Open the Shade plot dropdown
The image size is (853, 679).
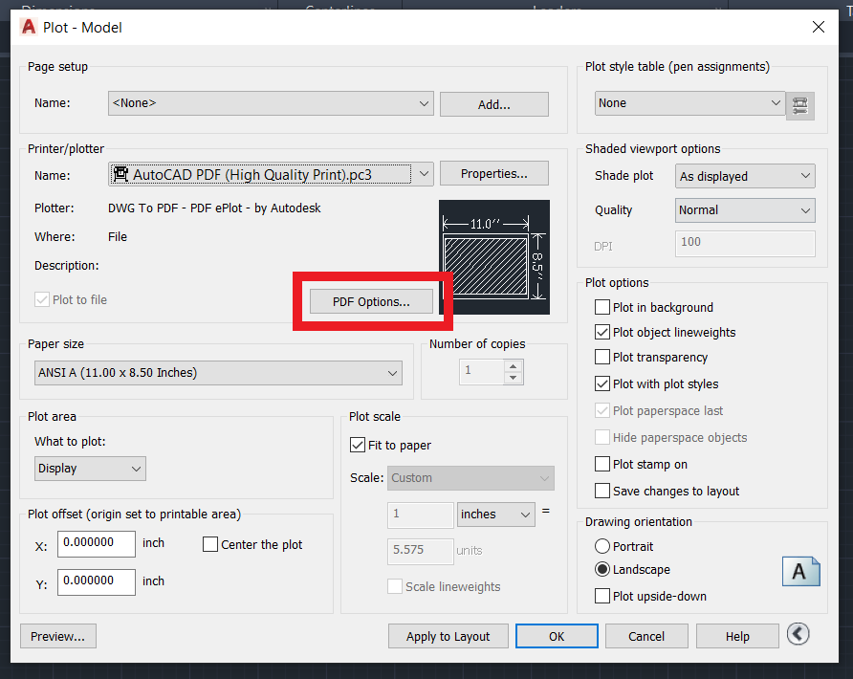(745, 176)
